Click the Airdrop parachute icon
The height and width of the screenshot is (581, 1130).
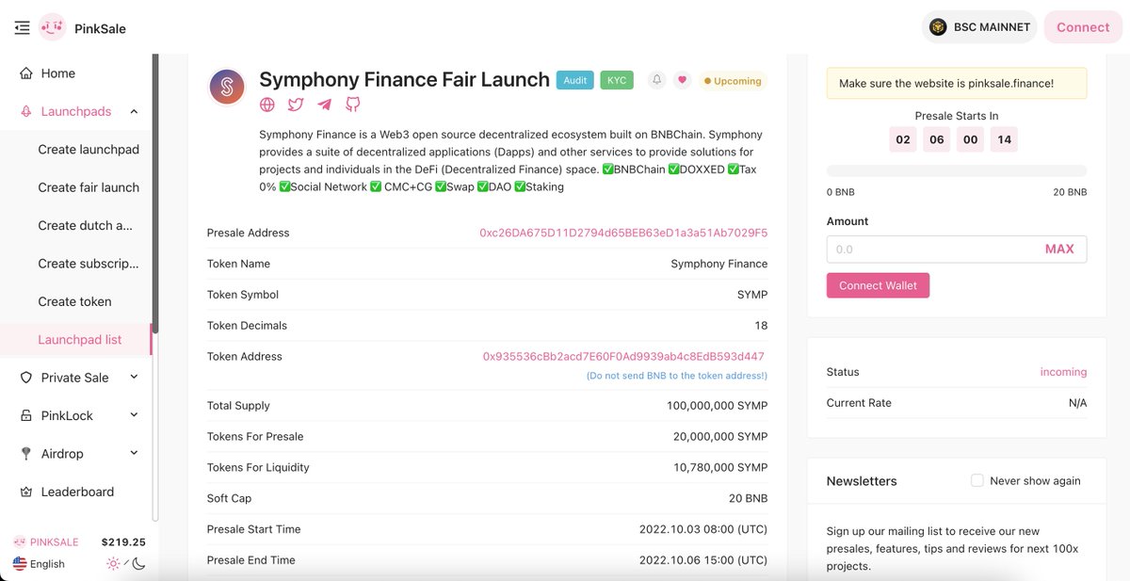tap(26, 454)
